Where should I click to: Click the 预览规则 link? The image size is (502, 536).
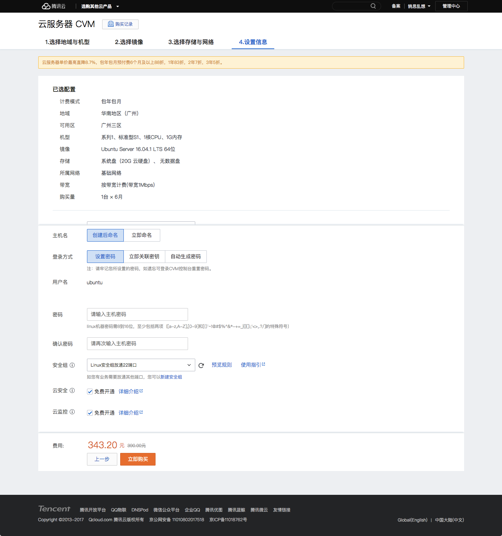pos(222,365)
